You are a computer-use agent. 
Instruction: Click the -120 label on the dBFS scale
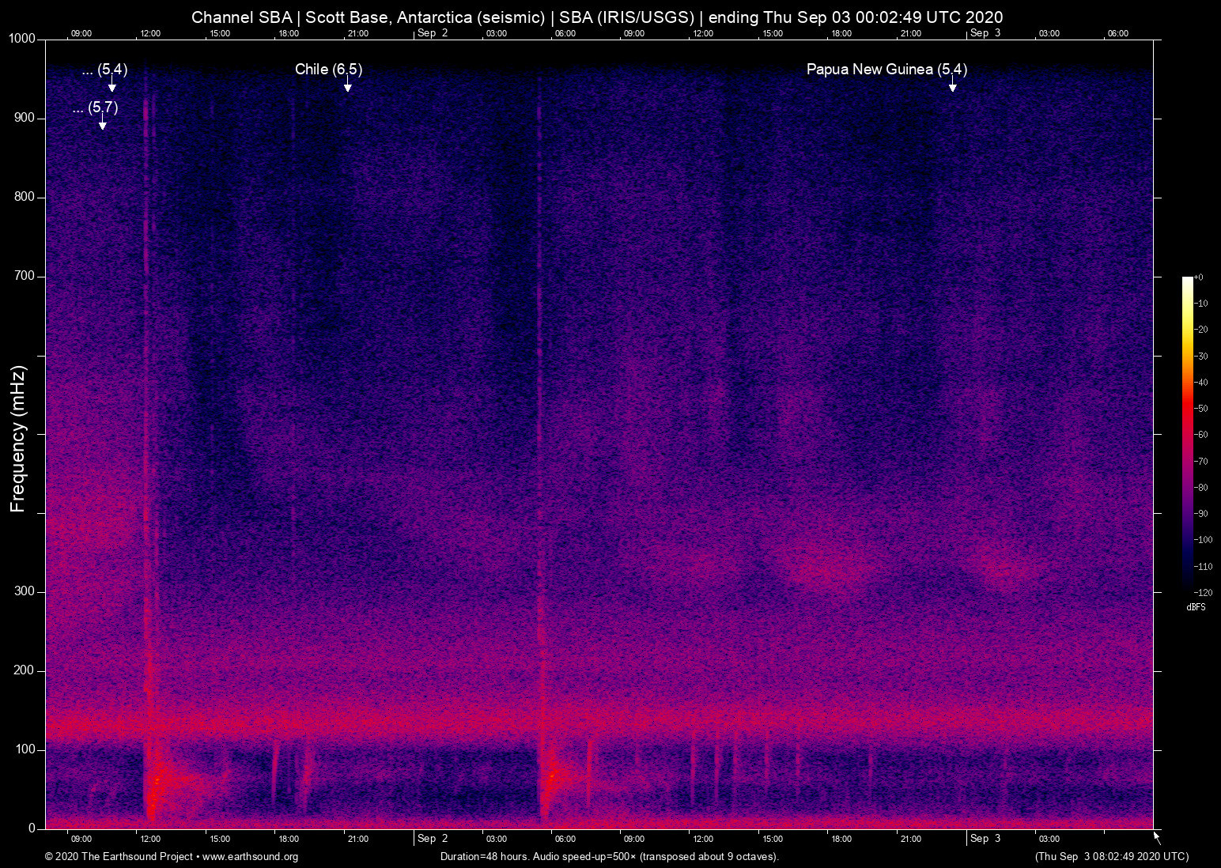click(1204, 592)
